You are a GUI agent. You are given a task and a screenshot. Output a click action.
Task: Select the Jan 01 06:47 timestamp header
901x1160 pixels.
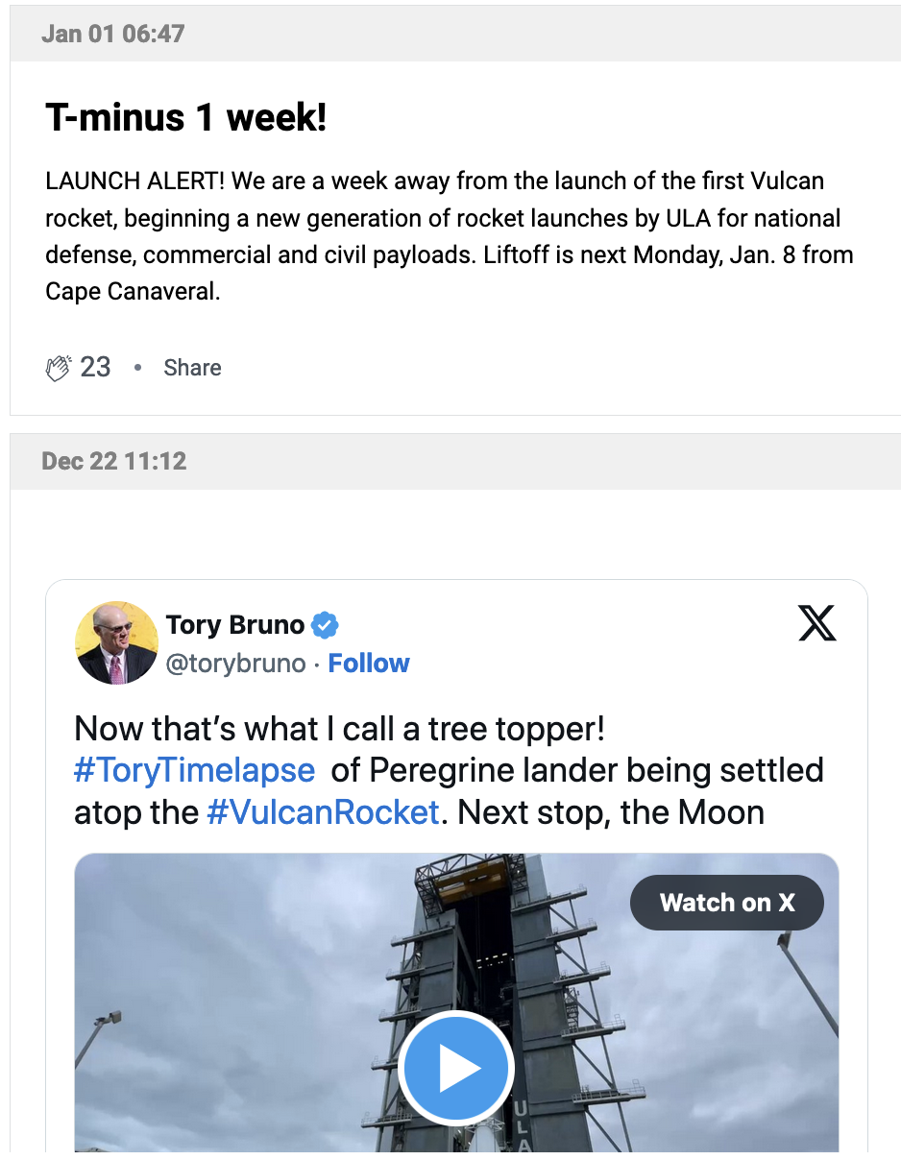point(111,33)
